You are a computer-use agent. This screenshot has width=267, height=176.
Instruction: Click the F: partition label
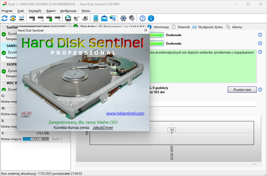coord(3,133)
